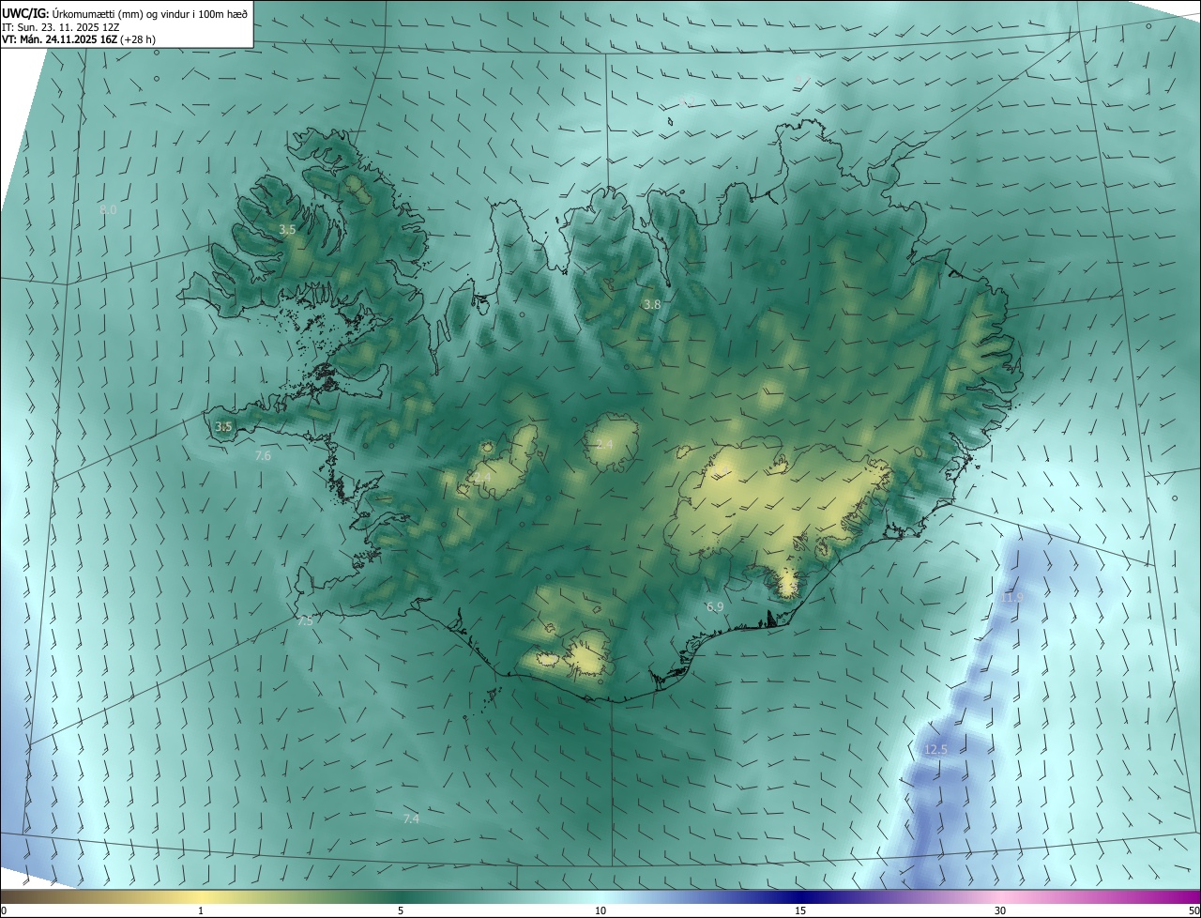Click the '50' tick on the colour scale

click(1193, 910)
